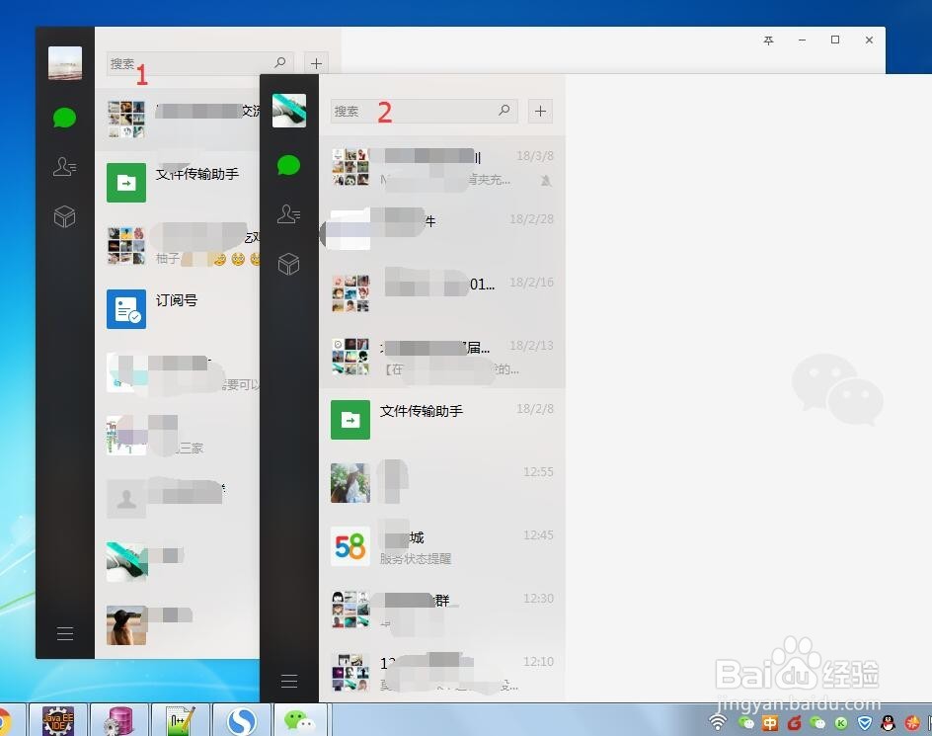Open the chat with default gray avatar in the back window
This screenshot has width=932, height=736.
(x=177, y=499)
